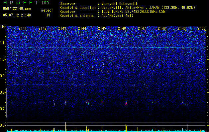Click the HROFFT program title
The image size is (209, 132).
tap(21, 3)
